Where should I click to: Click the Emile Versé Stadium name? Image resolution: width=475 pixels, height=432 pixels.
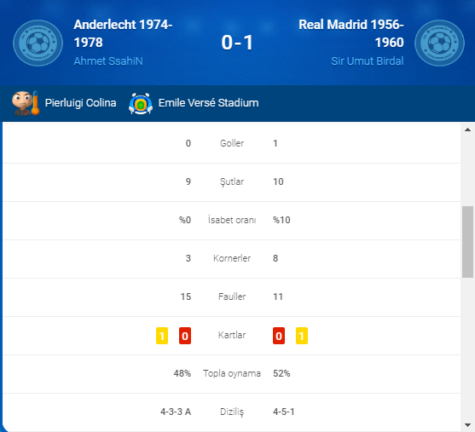click(208, 103)
